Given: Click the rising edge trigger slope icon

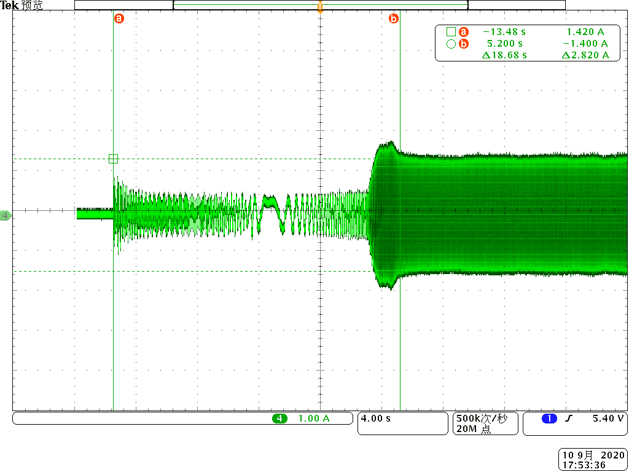Looking at the screenshot, I should click(568, 418).
